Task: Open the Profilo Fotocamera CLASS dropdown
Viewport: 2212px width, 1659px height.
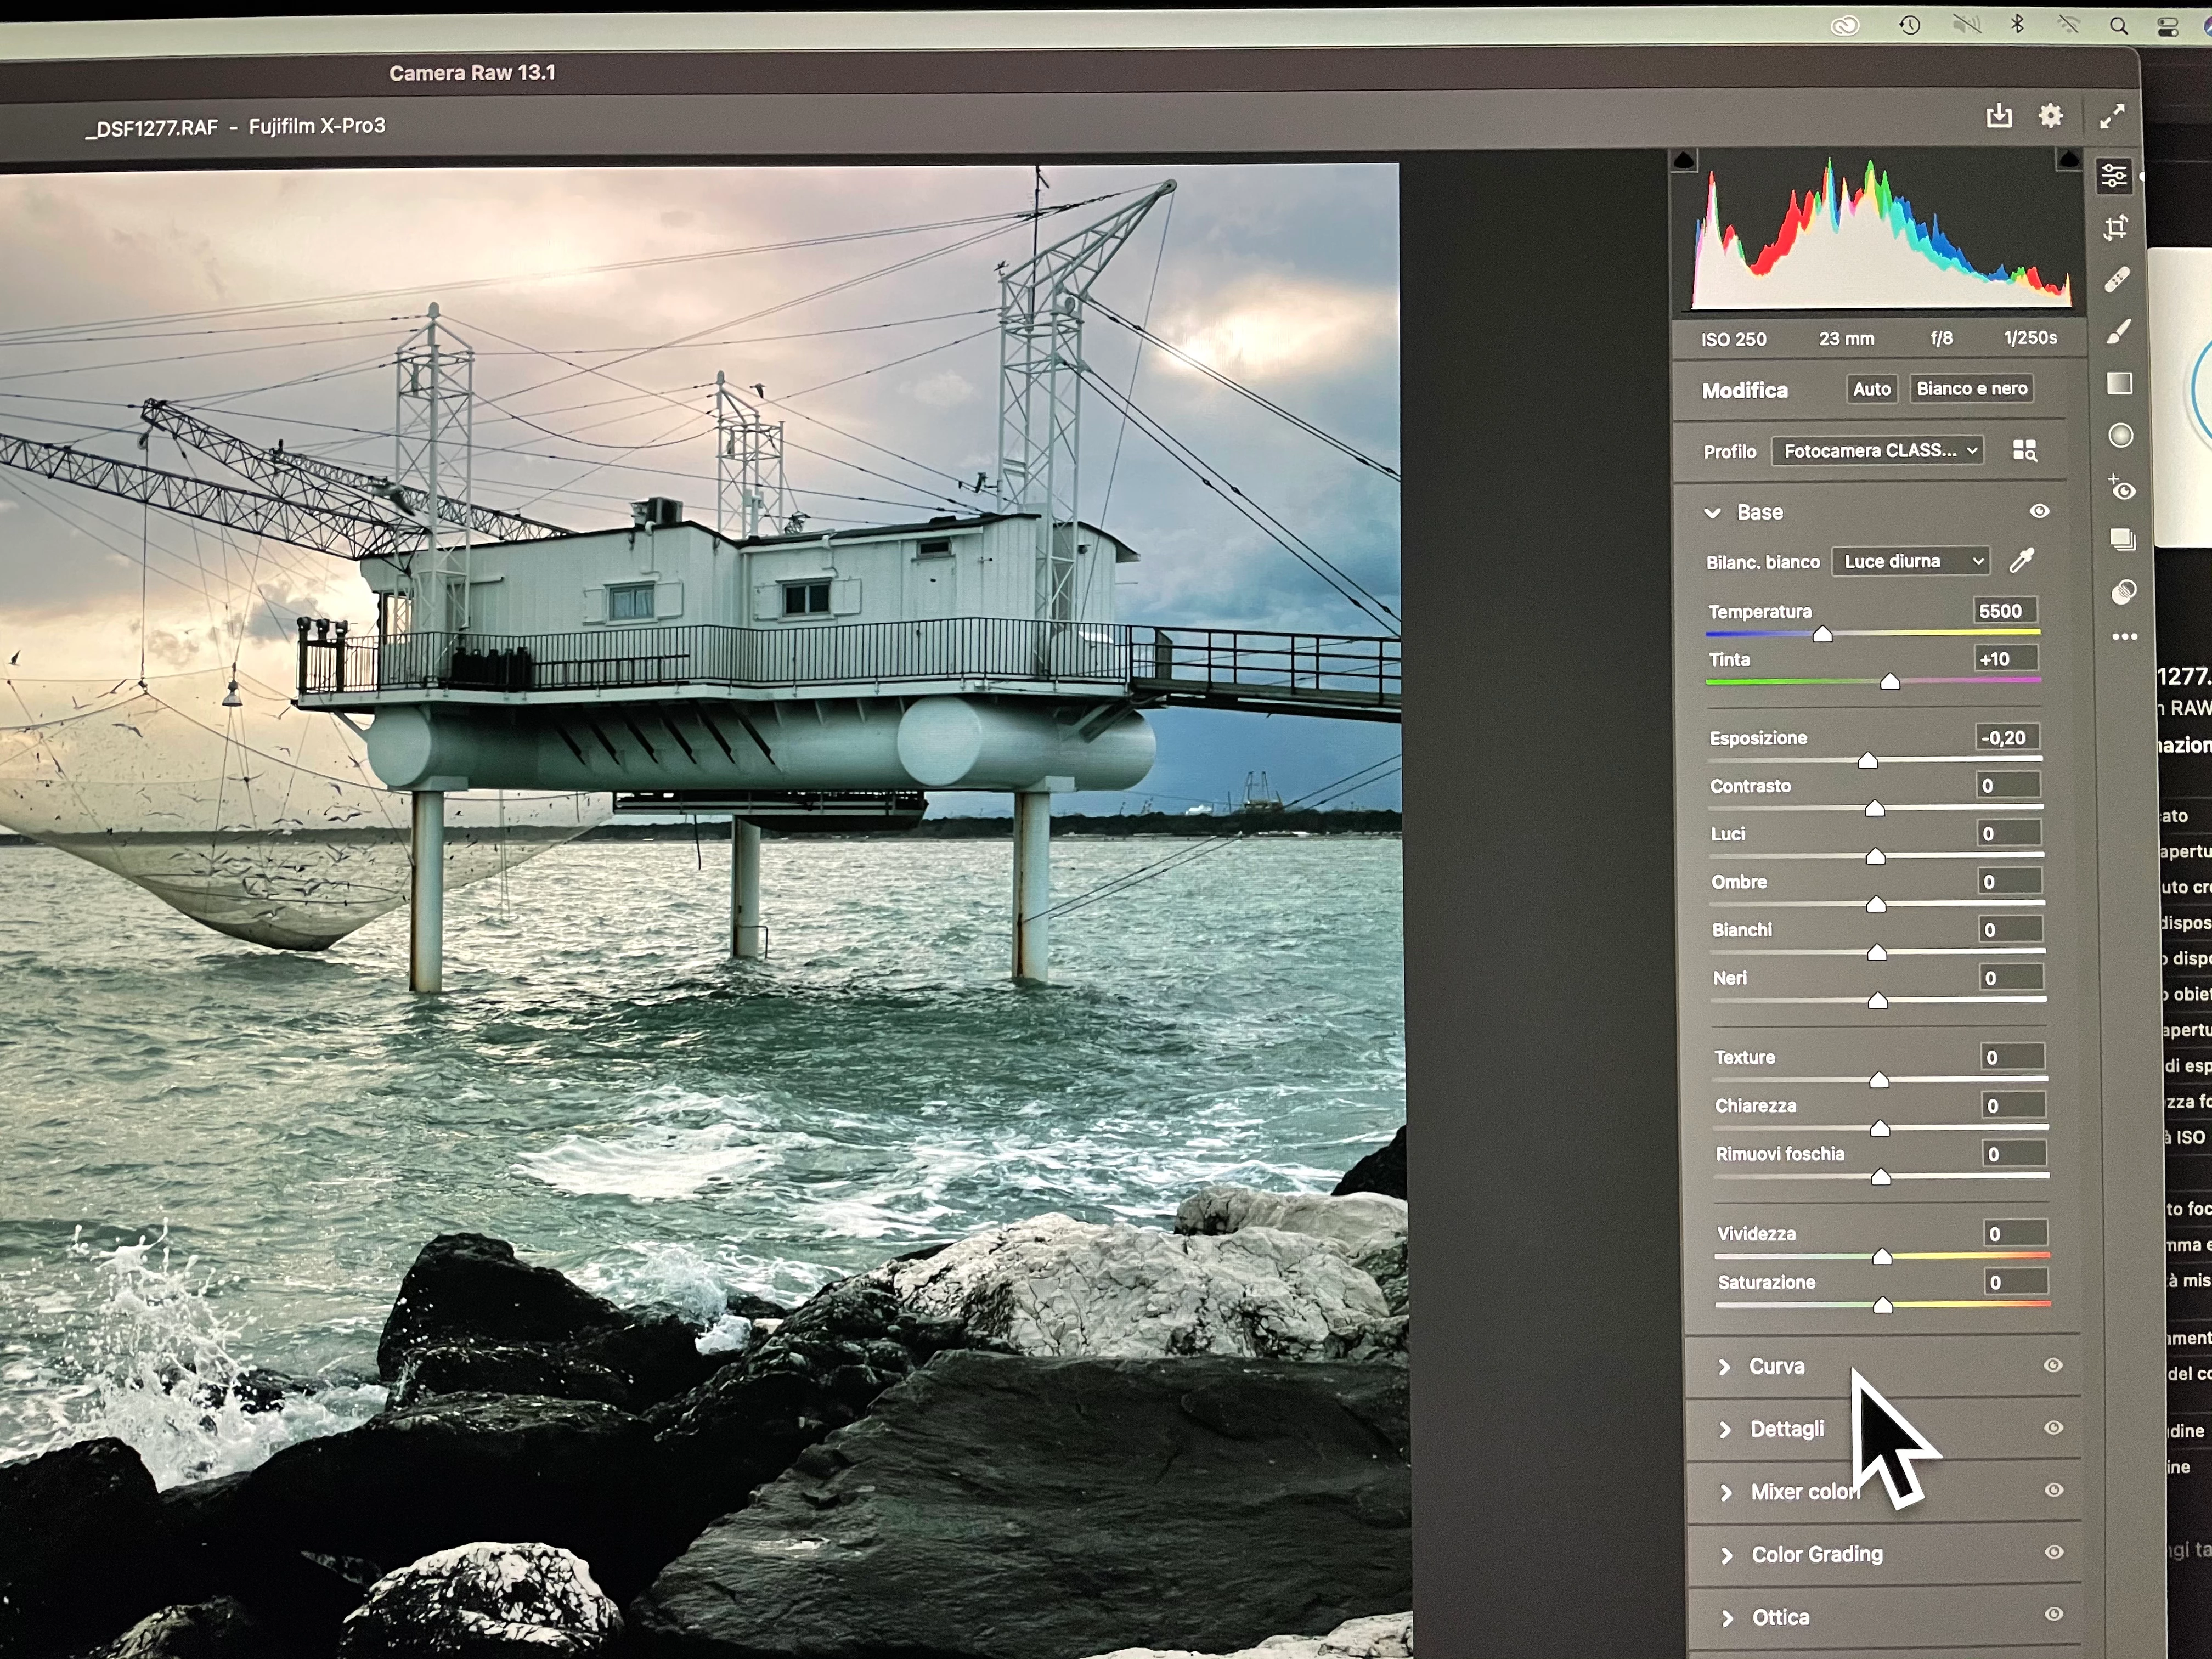Action: coord(1877,451)
